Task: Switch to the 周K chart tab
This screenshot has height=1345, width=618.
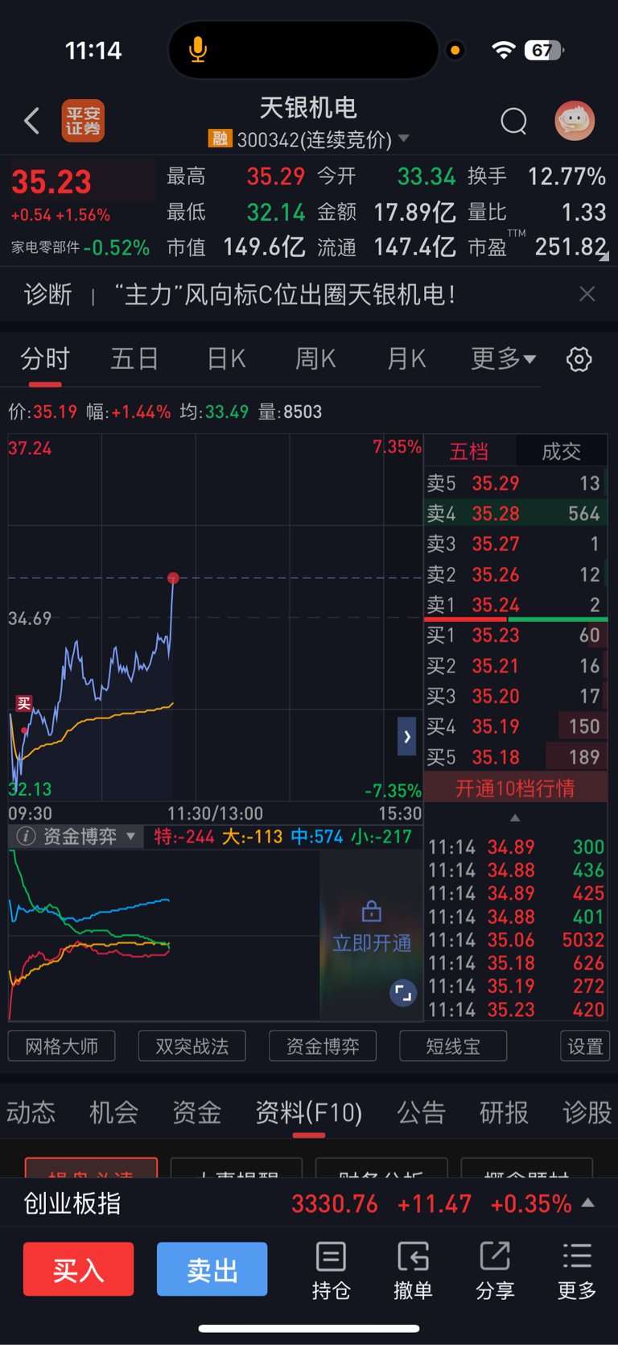Action: 315,358
